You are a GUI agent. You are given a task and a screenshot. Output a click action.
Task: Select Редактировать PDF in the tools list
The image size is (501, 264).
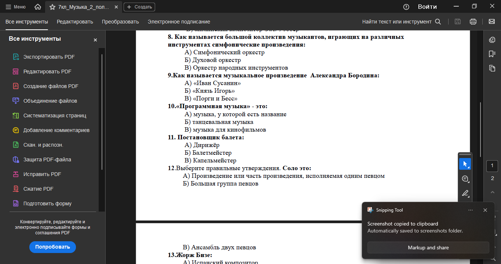47,71
